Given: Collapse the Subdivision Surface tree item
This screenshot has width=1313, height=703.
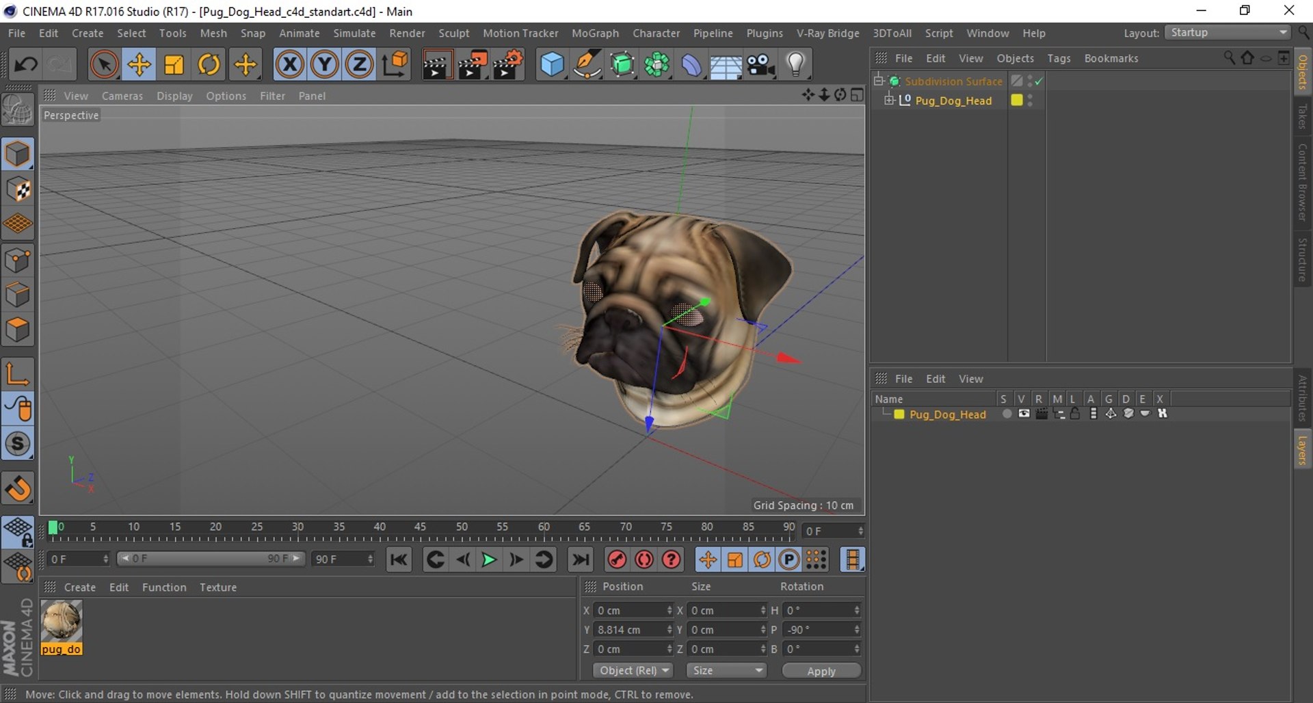Looking at the screenshot, I should [879, 81].
